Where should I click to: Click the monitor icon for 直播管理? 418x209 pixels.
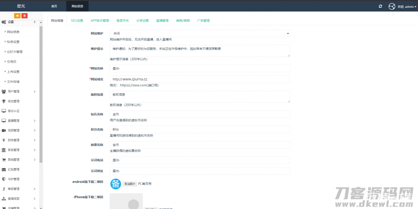tap(4, 121)
